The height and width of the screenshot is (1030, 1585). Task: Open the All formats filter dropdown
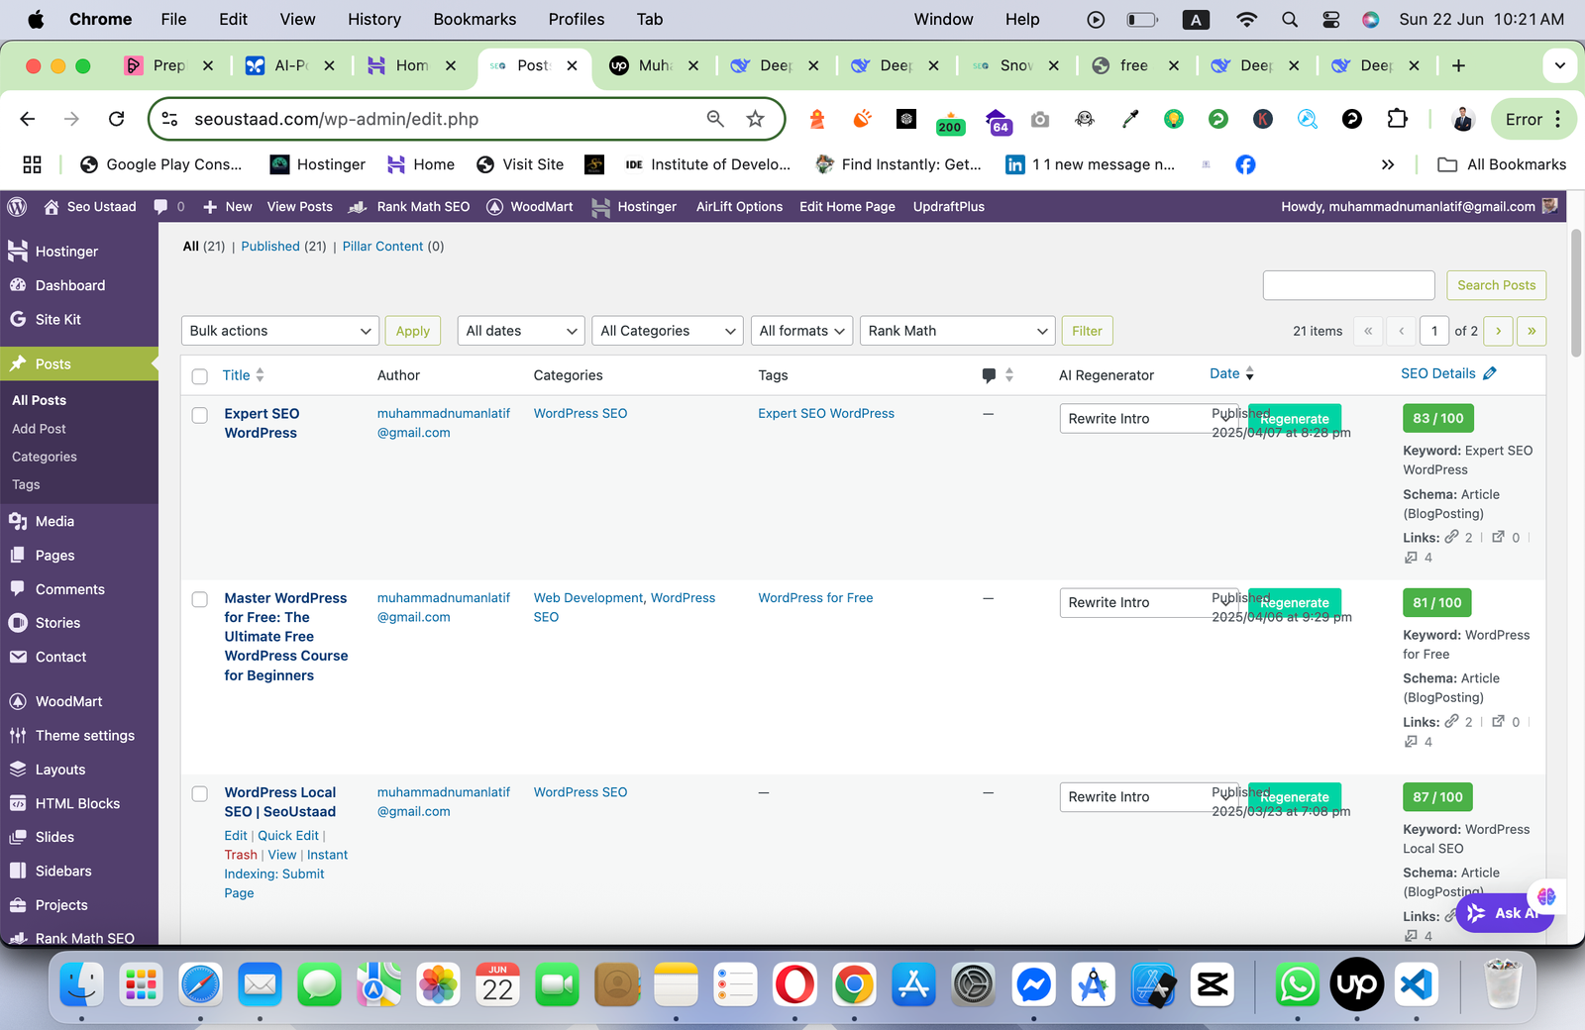(x=801, y=331)
